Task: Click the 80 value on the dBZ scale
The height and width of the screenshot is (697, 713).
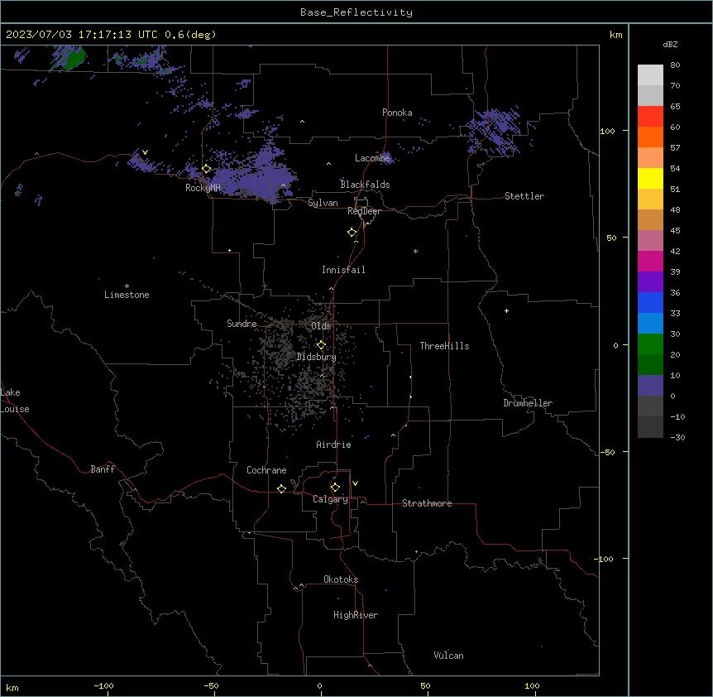Action: [675, 65]
